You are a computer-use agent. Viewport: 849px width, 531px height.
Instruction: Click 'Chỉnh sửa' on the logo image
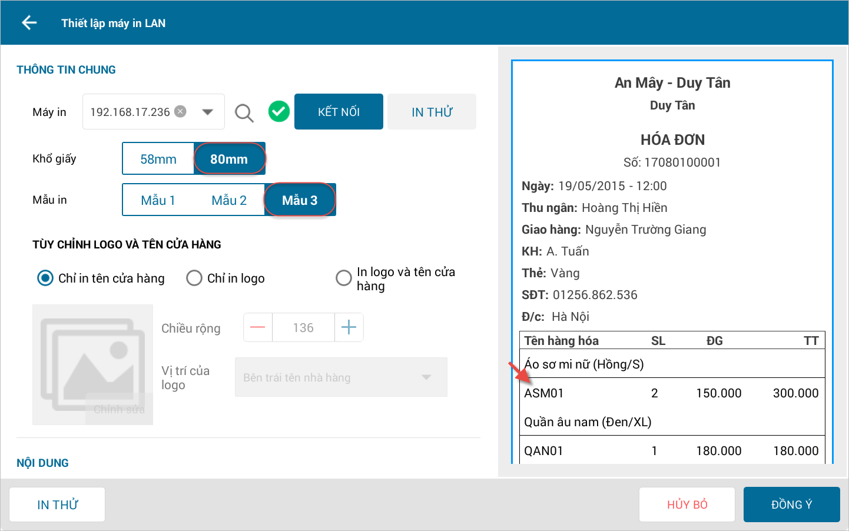coord(119,409)
